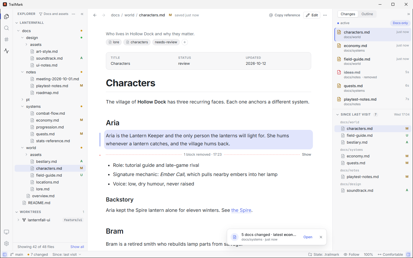Click the monitor icon in left bar
The image size is (413, 258).
click(x=7, y=232)
